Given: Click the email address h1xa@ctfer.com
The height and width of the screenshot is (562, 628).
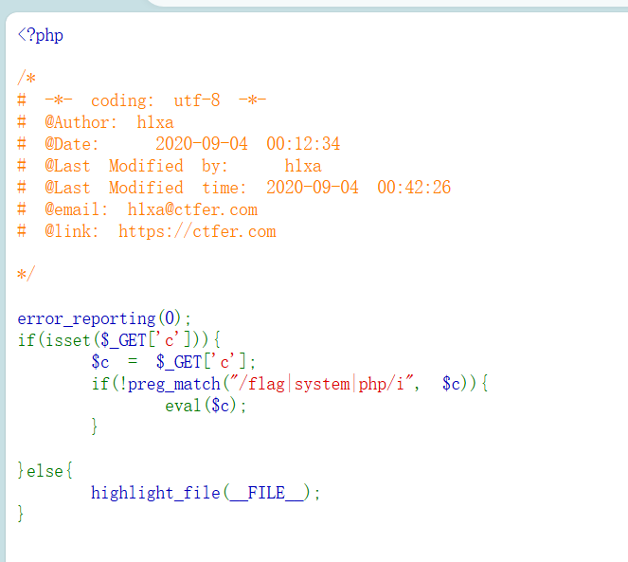Looking at the screenshot, I should tap(192, 209).
